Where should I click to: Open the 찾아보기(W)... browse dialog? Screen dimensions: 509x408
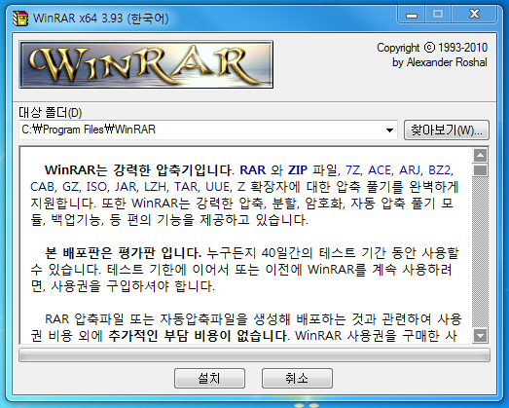point(447,130)
